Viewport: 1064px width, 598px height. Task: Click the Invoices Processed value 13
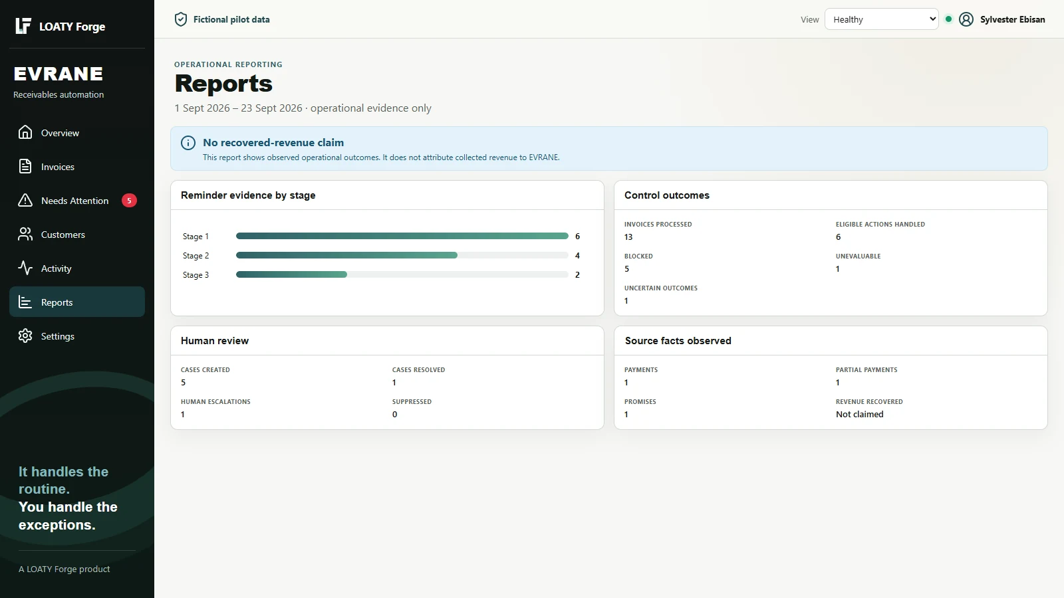point(628,237)
